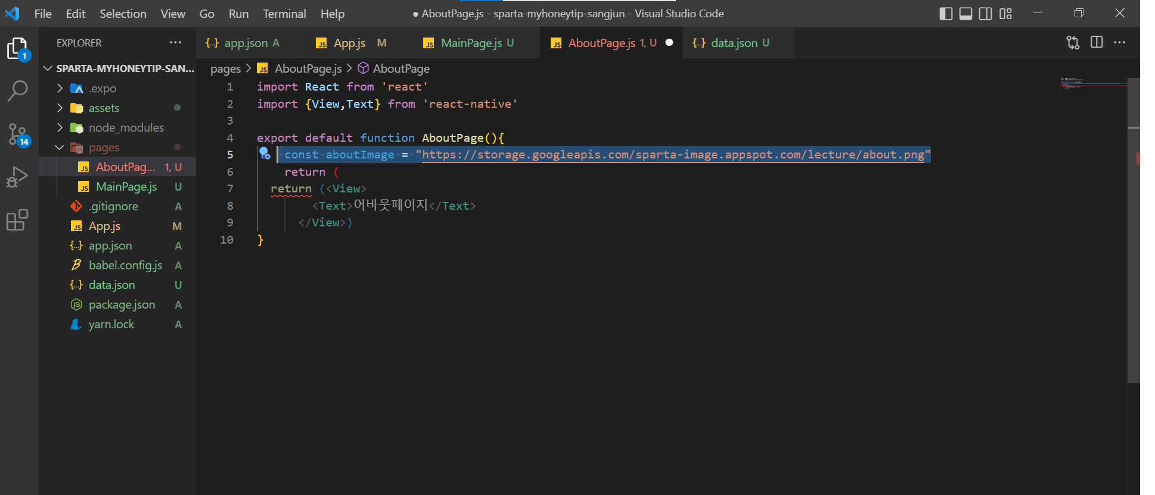Click the AboutPage function name on line 4
This screenshot has height=495, width=1155.
click(x=452, y=138)
